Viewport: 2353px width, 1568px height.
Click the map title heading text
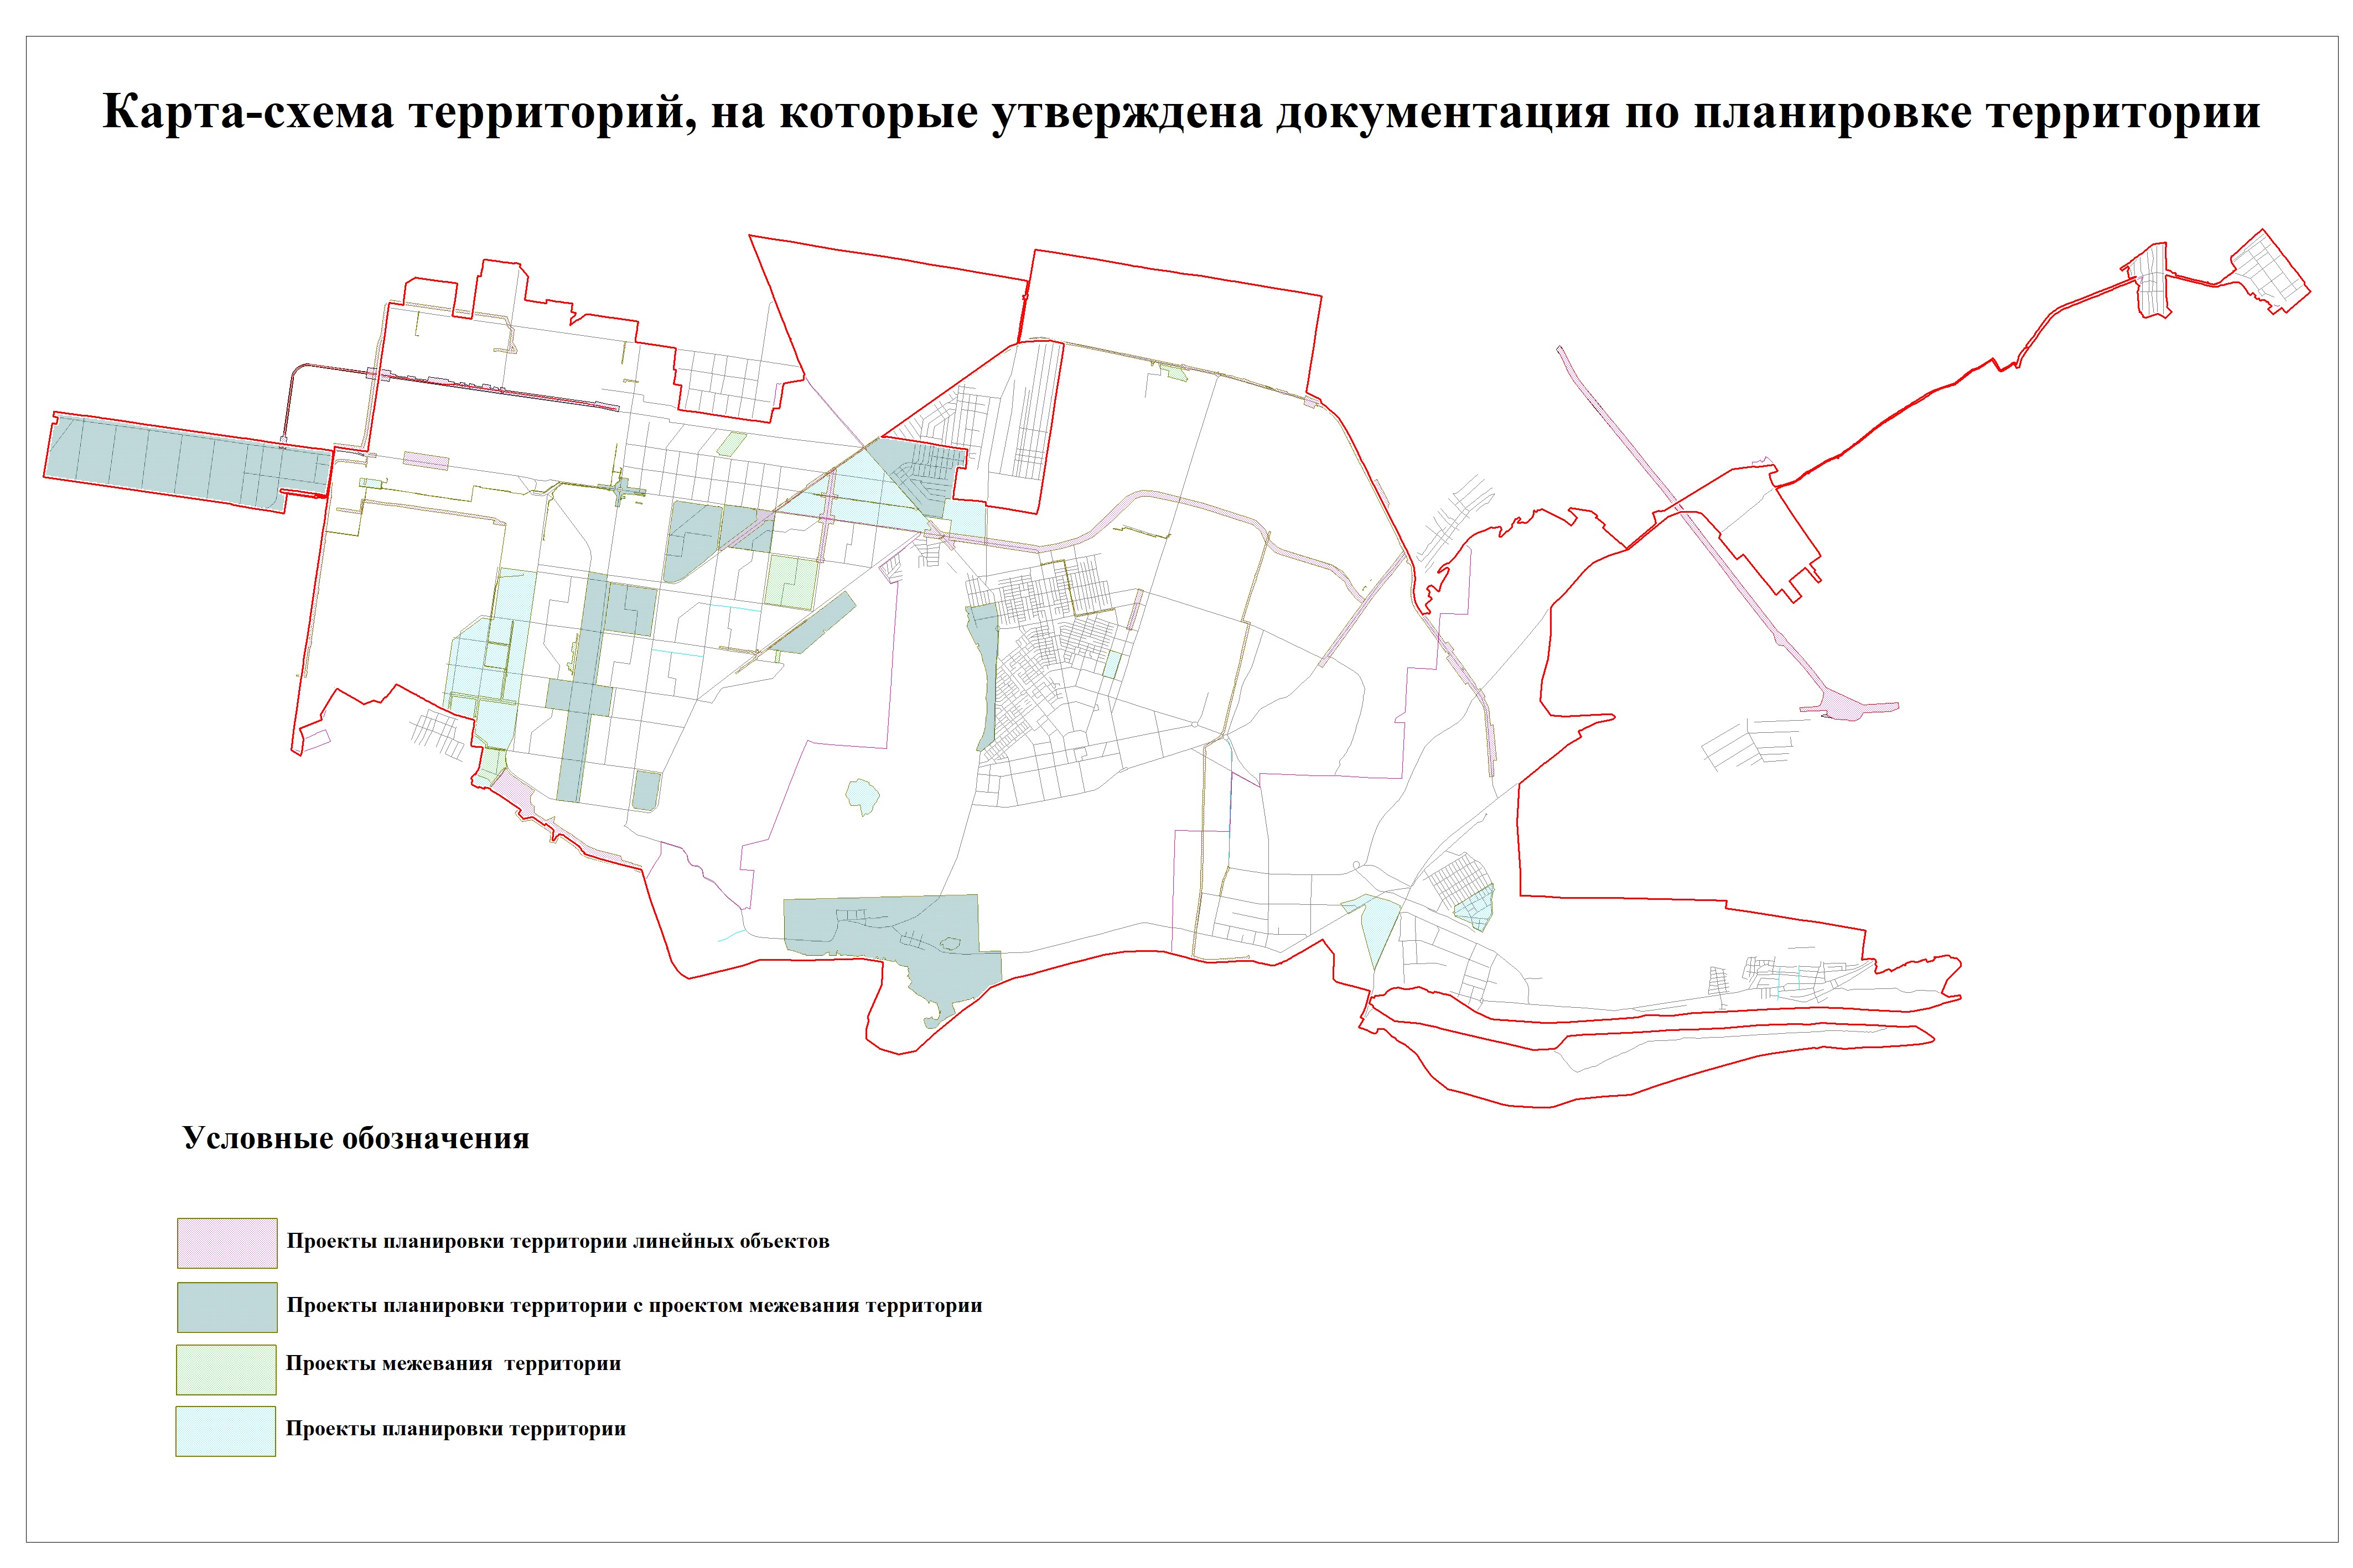1181,112
